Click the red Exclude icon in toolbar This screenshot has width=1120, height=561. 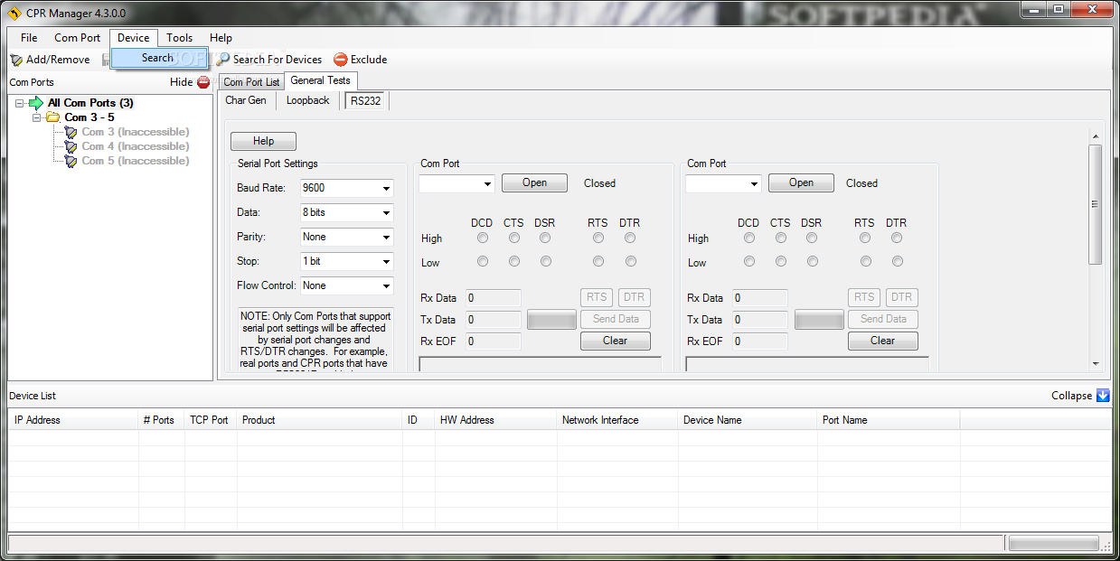(x=341, y=60)
